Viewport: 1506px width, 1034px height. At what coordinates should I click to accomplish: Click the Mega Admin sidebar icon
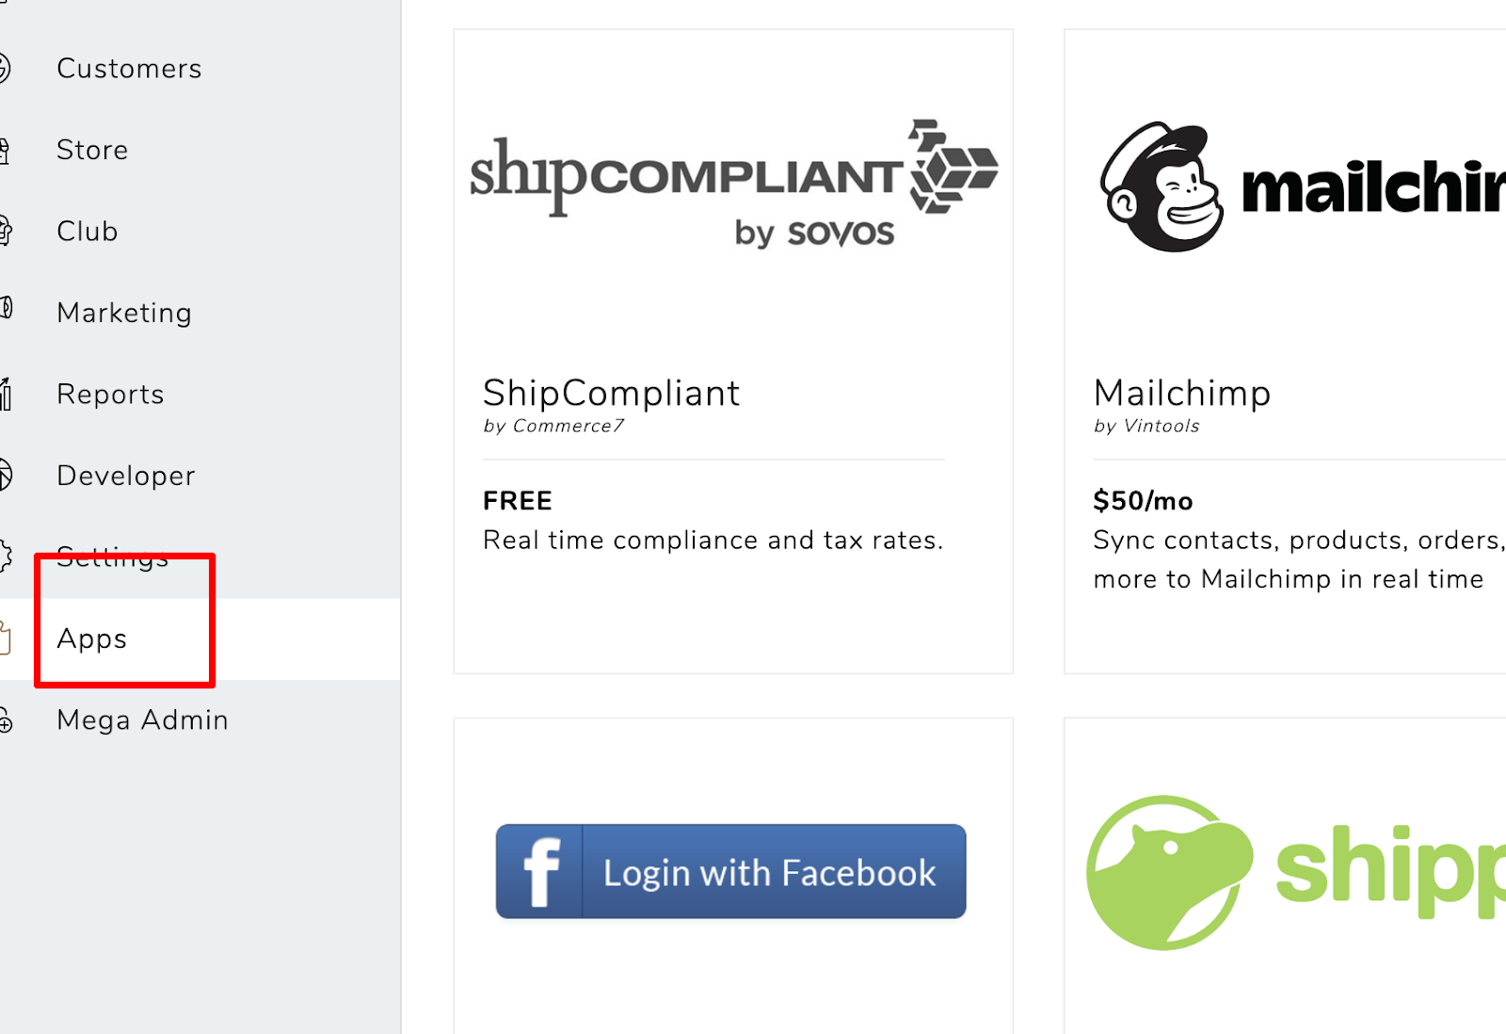tap(5, 719)
